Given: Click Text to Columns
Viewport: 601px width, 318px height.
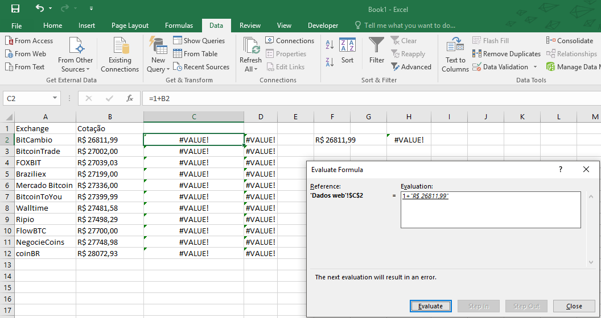Looking at the screenshot, I should pyautogui.click(x=455, y=55).
